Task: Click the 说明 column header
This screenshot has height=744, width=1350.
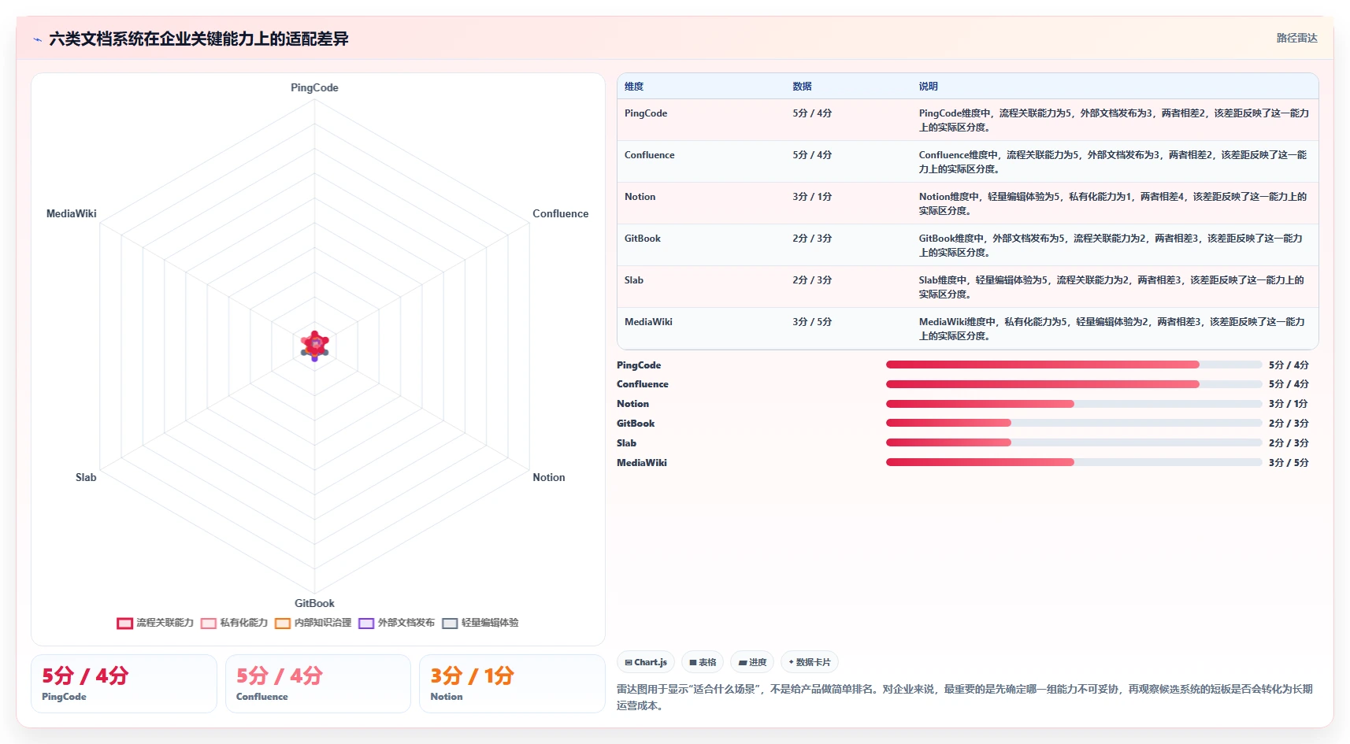Action: click(x=928, y=87)
